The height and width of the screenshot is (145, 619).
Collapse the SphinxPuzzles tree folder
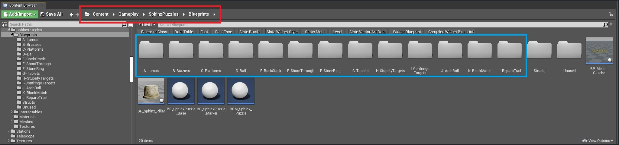(x=9, y=30)
